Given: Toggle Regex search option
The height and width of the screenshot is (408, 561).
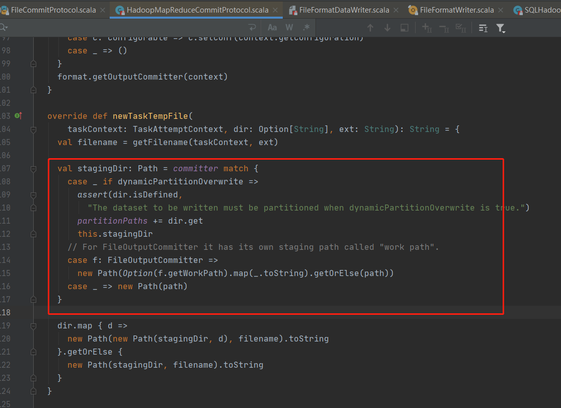Looking at the screenshot, I should (306, 28).
